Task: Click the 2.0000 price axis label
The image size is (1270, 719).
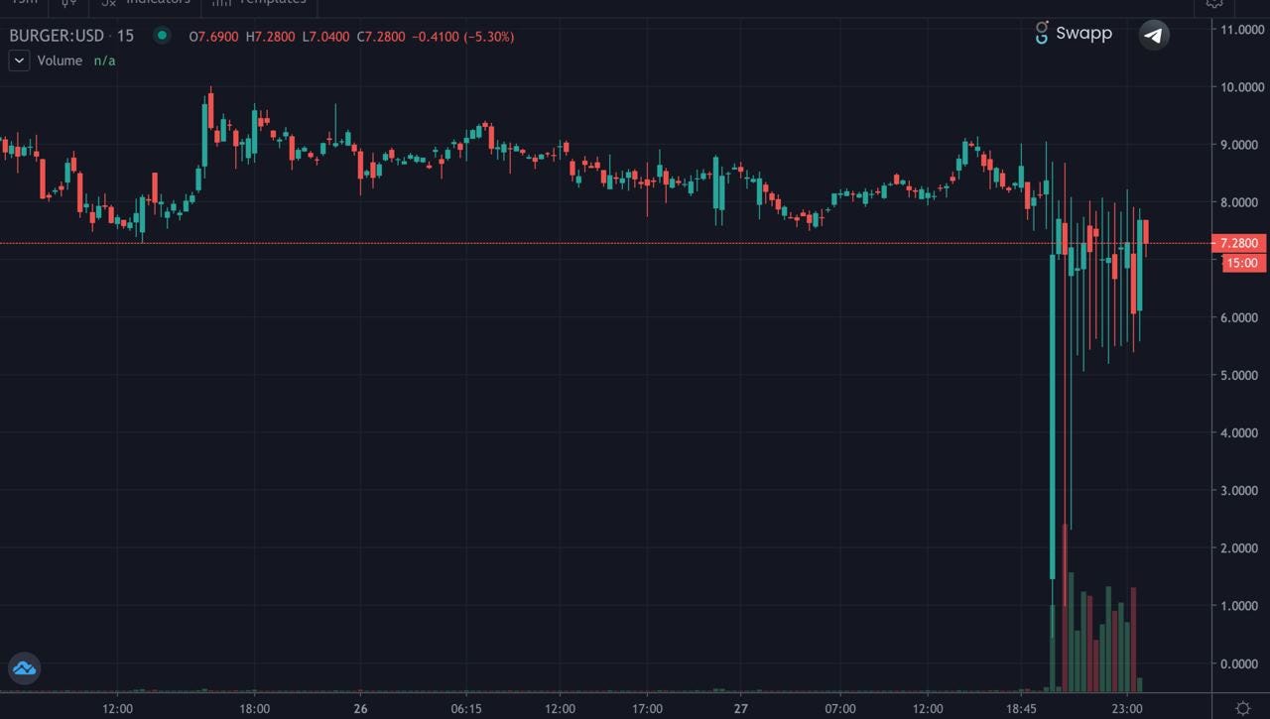Action: tap(1239, 547)
